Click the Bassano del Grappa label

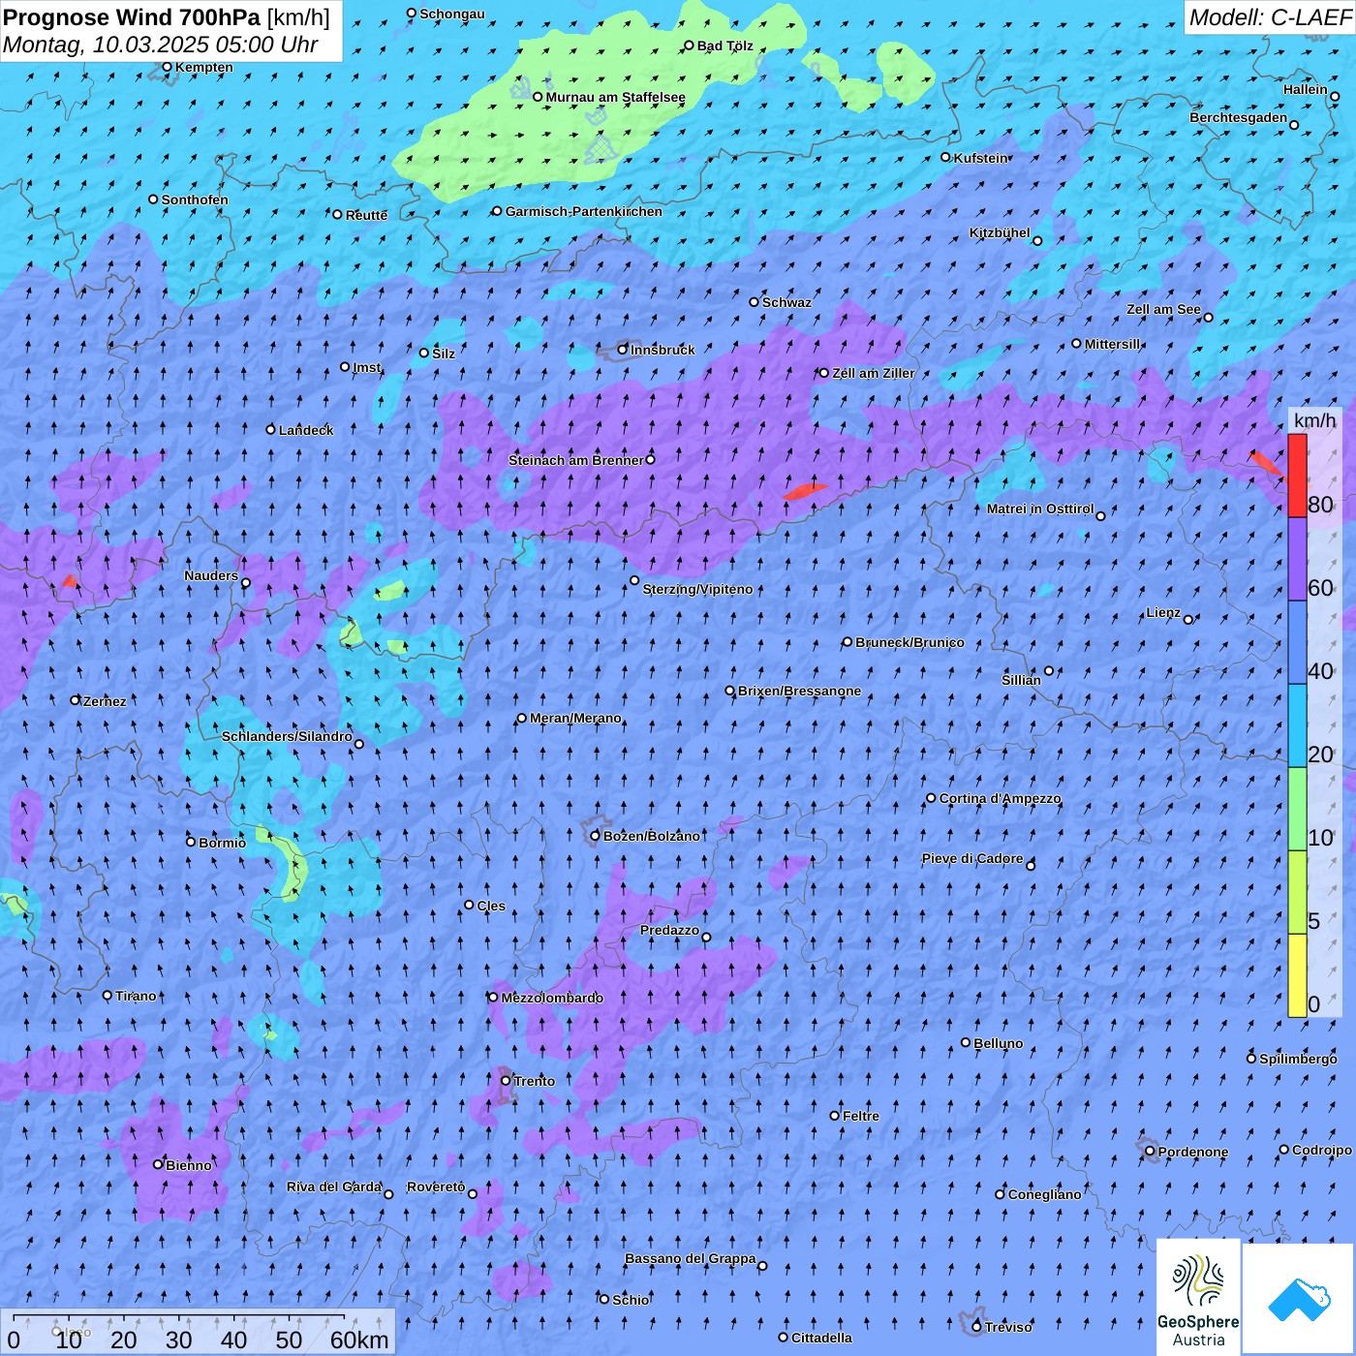tap(691, 1258)
